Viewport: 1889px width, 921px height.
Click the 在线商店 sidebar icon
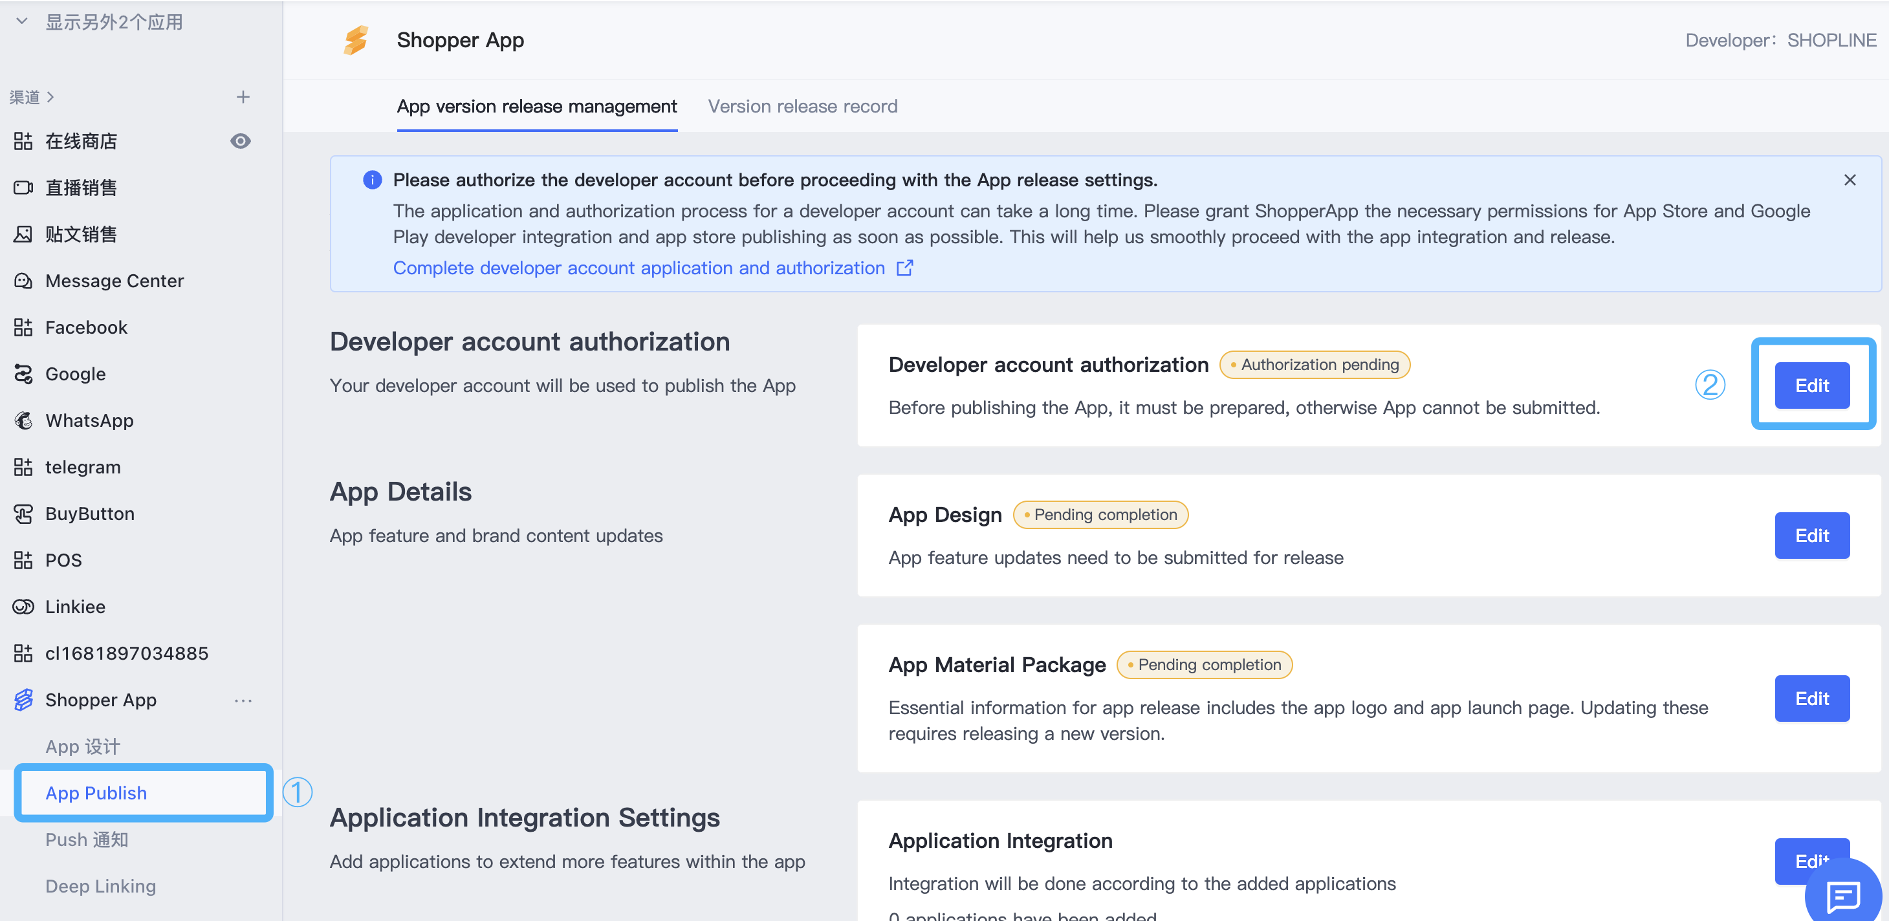coord(23,142)
